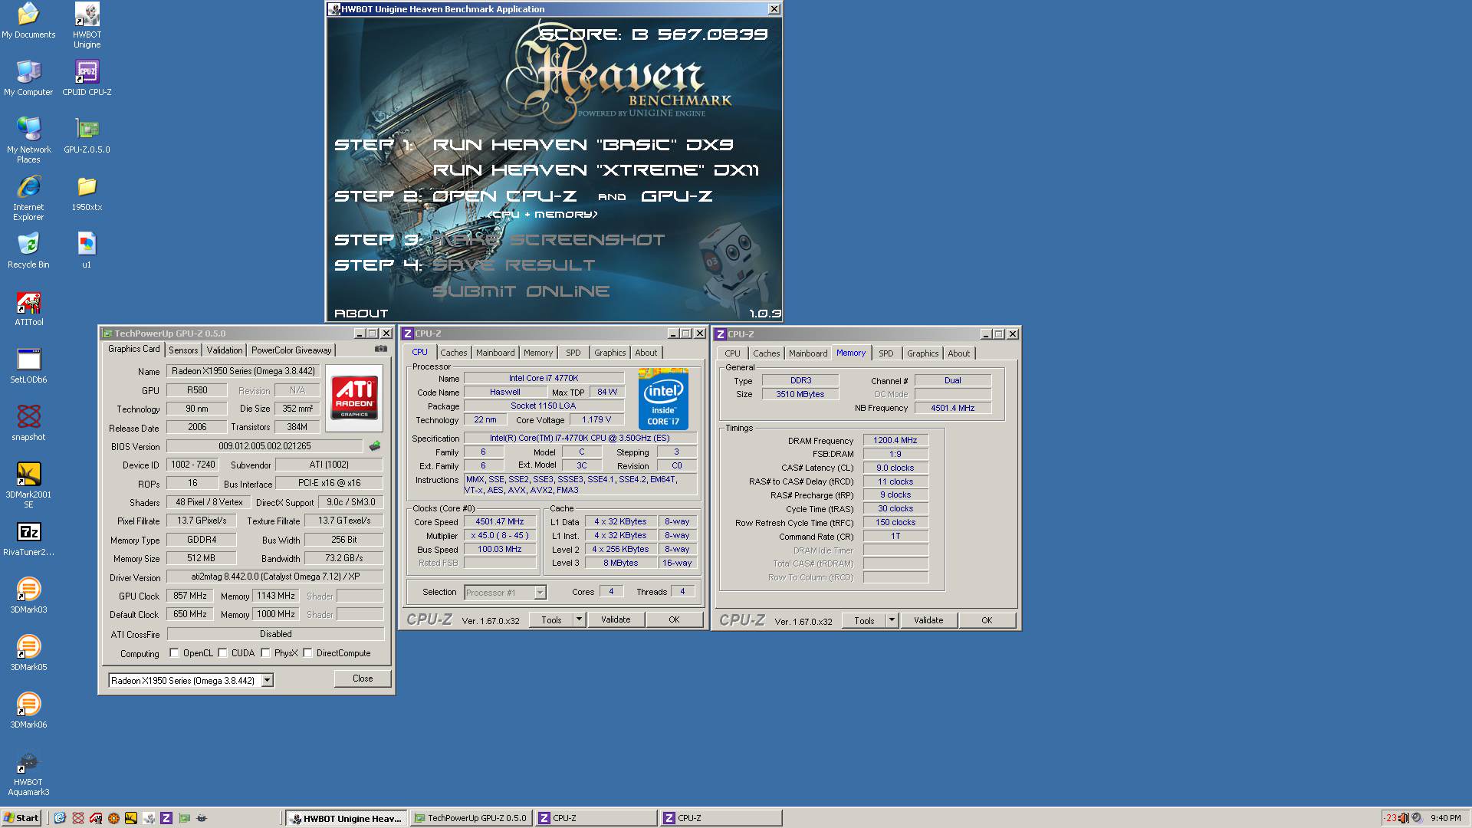Click GPU-Z screenshot camera icon
Viewport: 1472px width, 828px height.
(x=380, y=349)
